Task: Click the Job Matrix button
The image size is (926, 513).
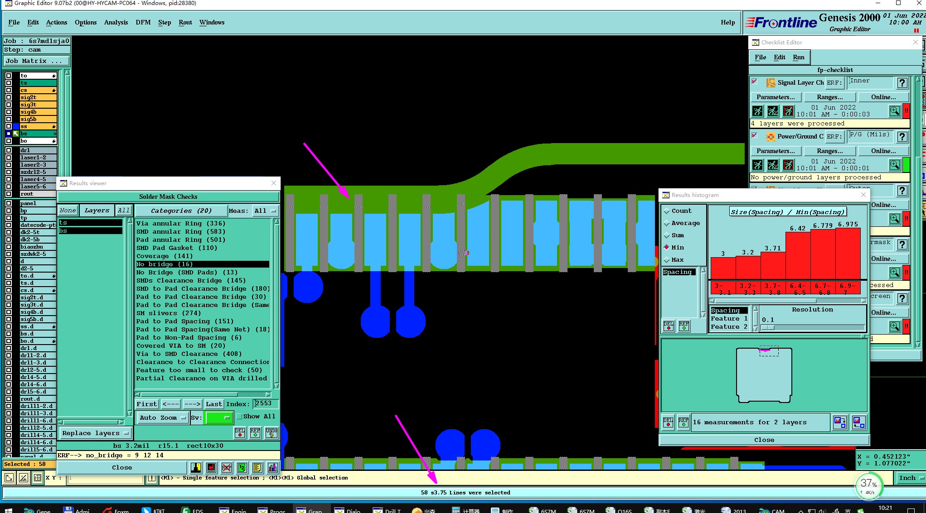Action: tap(36, 61)
